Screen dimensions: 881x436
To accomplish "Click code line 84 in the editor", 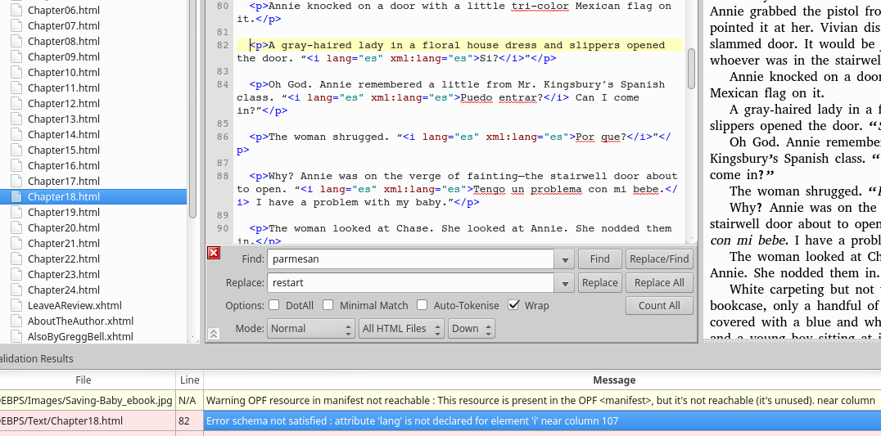I will point(456,97).
